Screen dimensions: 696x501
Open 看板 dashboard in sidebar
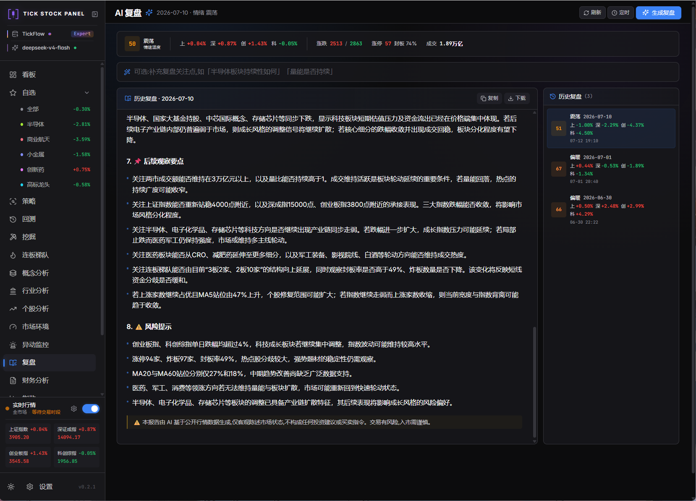[50, 75]
